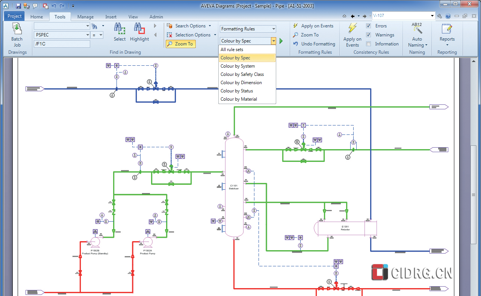The image size is (481, 296).
Task: Navigate forward with the grey right arrow
Action: [365, 16]
